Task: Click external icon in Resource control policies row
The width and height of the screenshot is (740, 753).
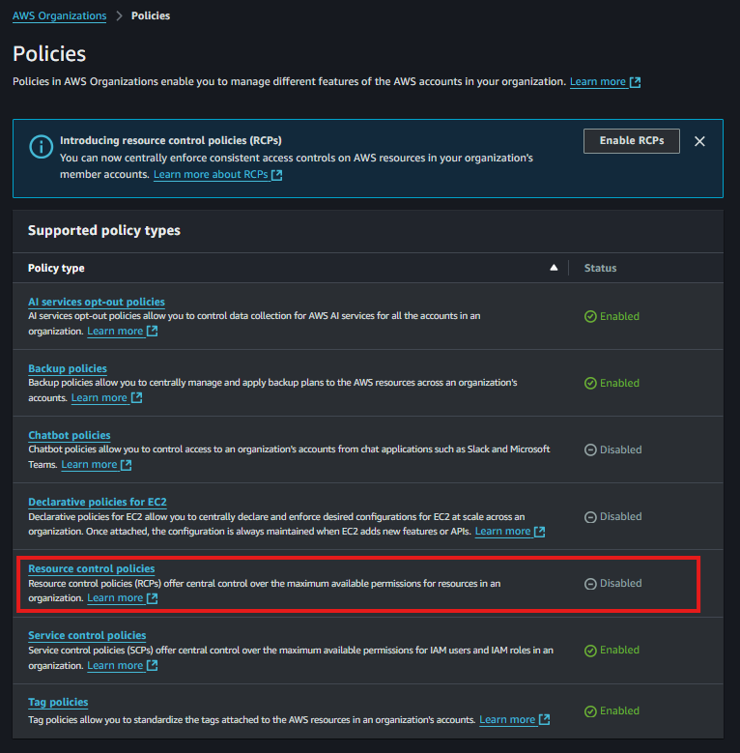Action: 152,598
